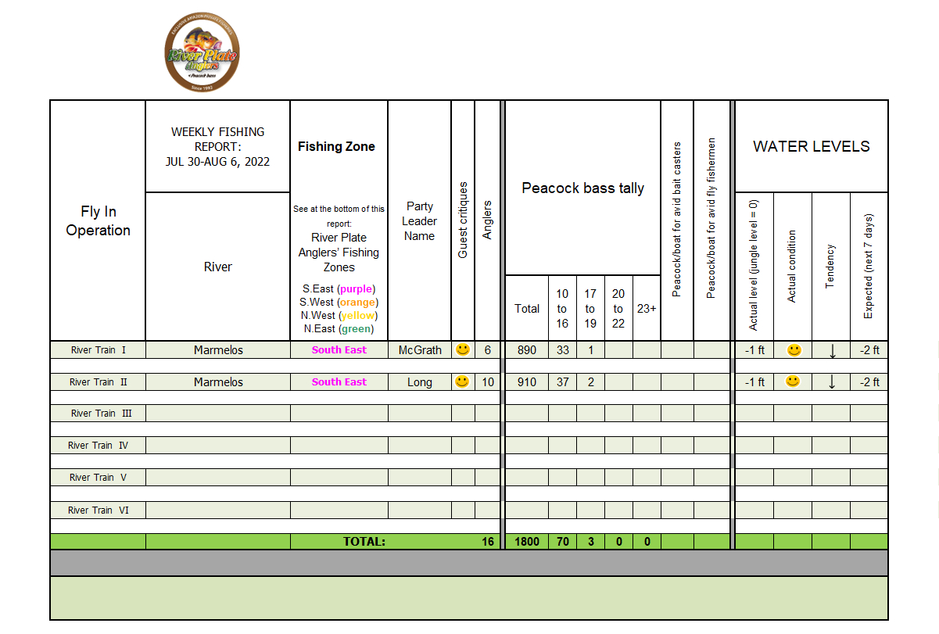
Task: Click River Train II guest critiques smiley
Action: [x=463, y=381]
